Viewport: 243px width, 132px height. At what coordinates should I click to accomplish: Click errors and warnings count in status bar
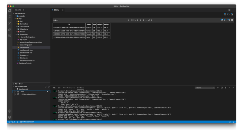tap(12, 122)
